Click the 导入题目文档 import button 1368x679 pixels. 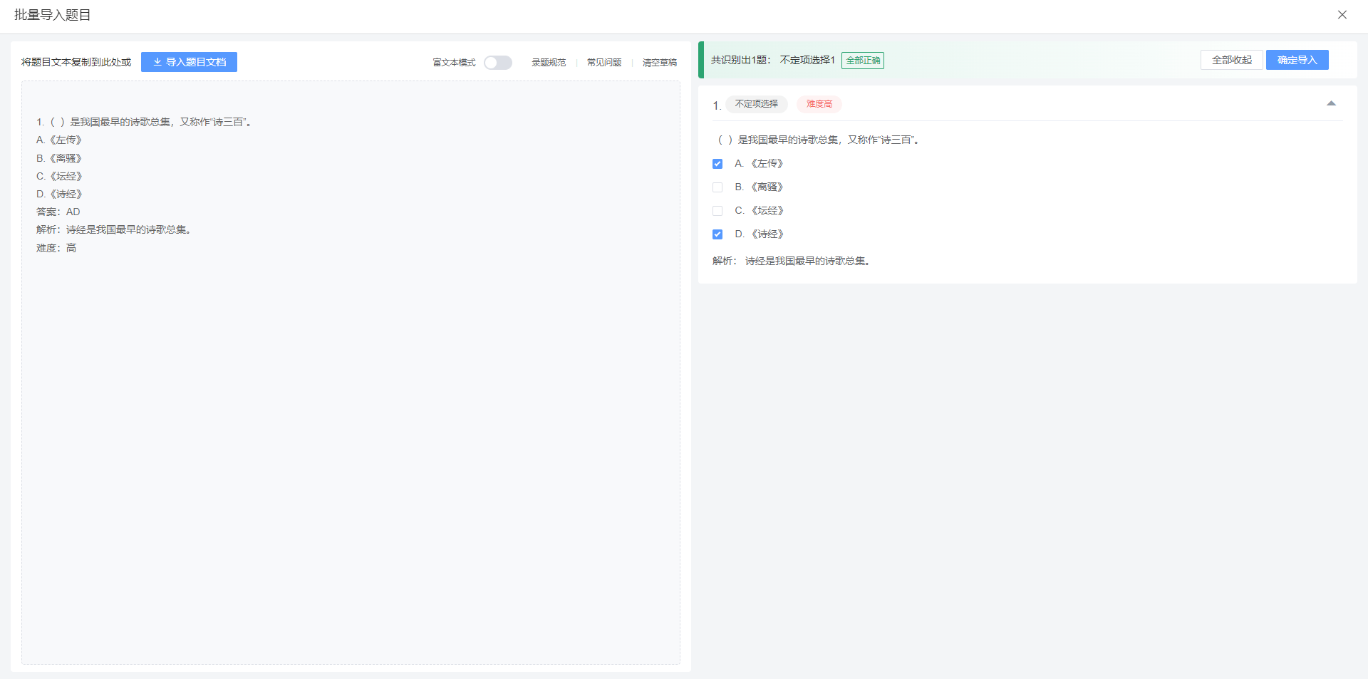189,62
